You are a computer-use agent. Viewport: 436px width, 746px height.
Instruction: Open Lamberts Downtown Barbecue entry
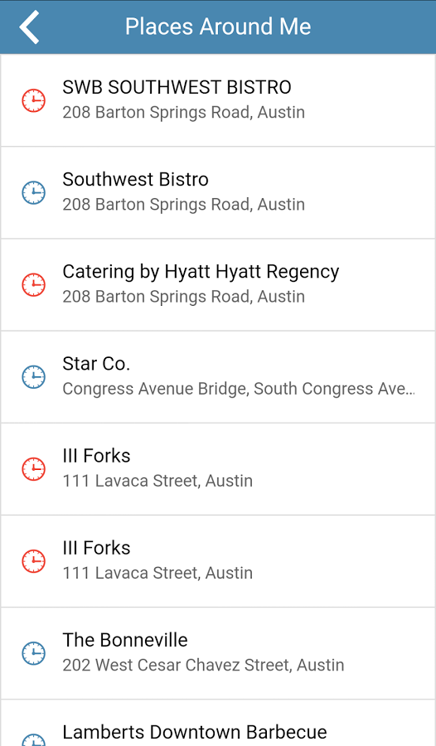click(218, 723)
